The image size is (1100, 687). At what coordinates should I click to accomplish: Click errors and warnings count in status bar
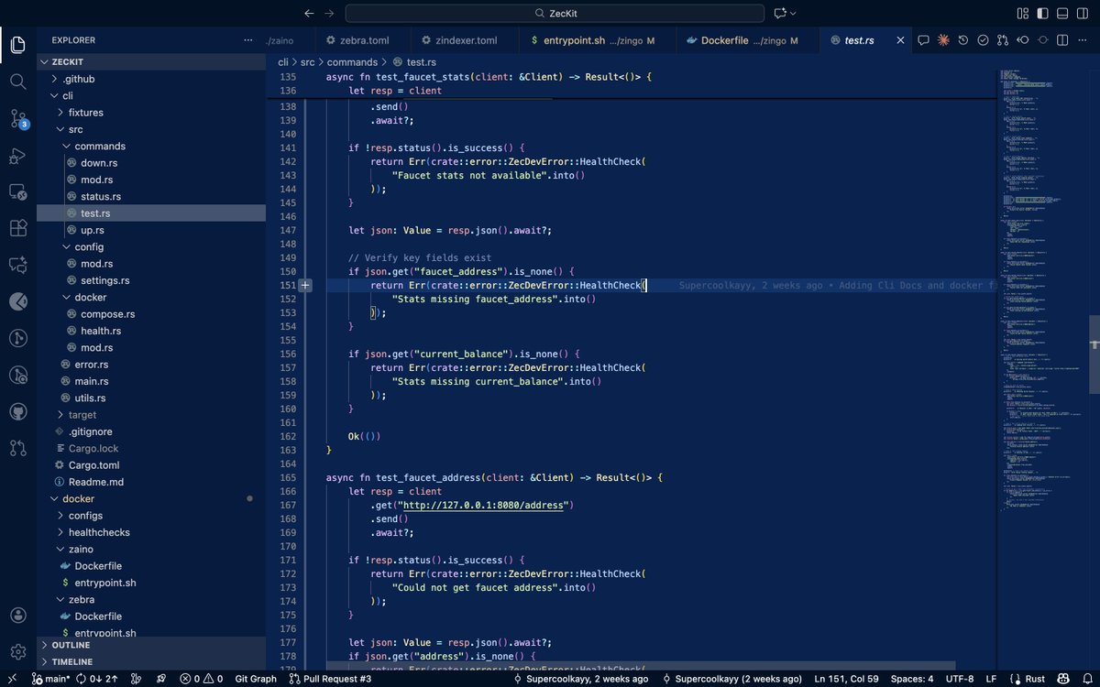tap(201, 679)
